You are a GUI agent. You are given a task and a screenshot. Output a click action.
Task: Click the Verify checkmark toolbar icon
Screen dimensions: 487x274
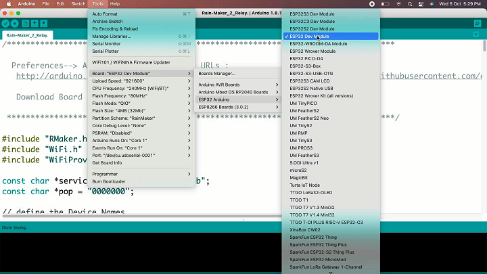pyautogui.click(x=5, y=23)
